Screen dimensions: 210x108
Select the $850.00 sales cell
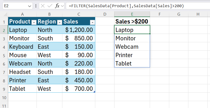pos(79,38)
